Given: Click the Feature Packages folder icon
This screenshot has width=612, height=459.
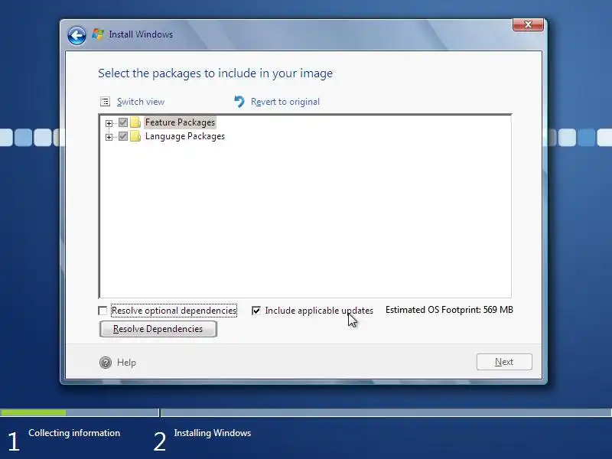Looking at the screenshot, I should [x=135, y=122].
